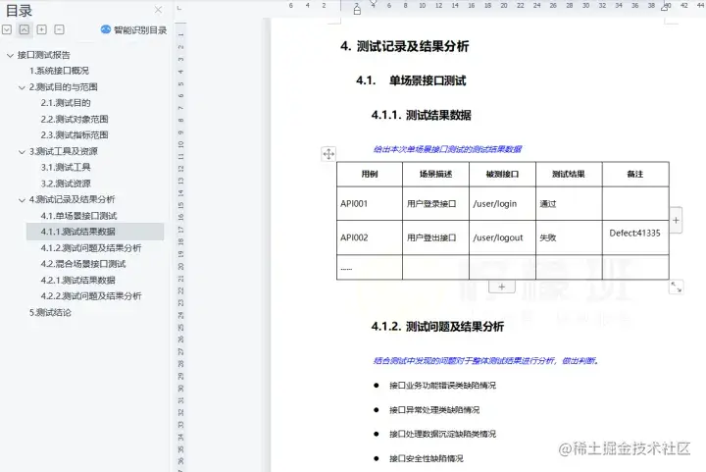The width and height of the screenshot is (706, 472).
Task: Click the collapse-all up-arrow icon in the 目录 toolbar
Action: [25, 29]
